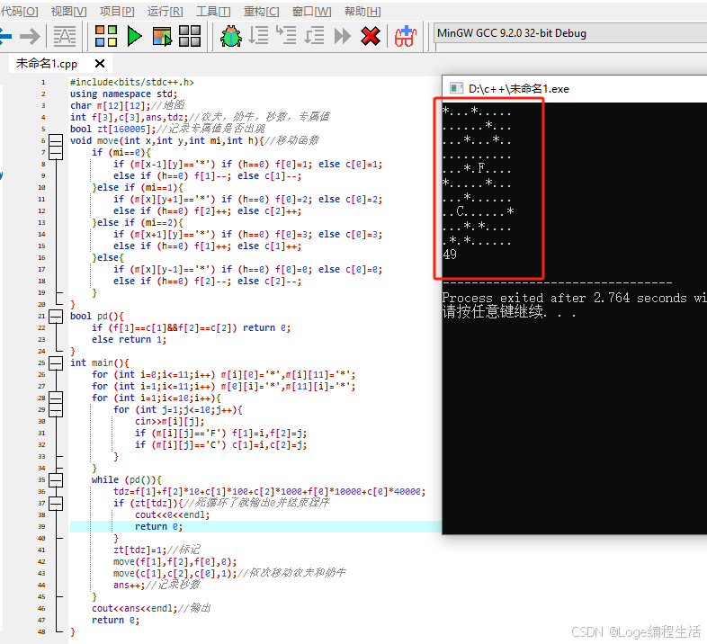Open the 代码[O] menu
Viewport: 707px width, 644px height.
point(19,12)
